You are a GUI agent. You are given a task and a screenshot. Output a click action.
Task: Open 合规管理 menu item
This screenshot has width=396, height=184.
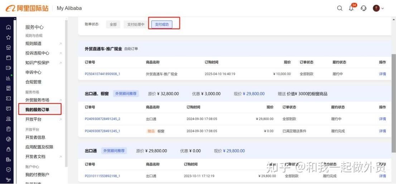pos(33,82)
